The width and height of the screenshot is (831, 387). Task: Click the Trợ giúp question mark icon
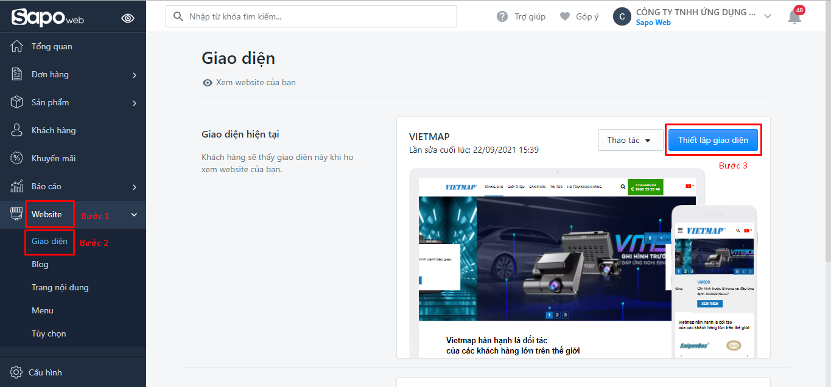pos(502,16)
